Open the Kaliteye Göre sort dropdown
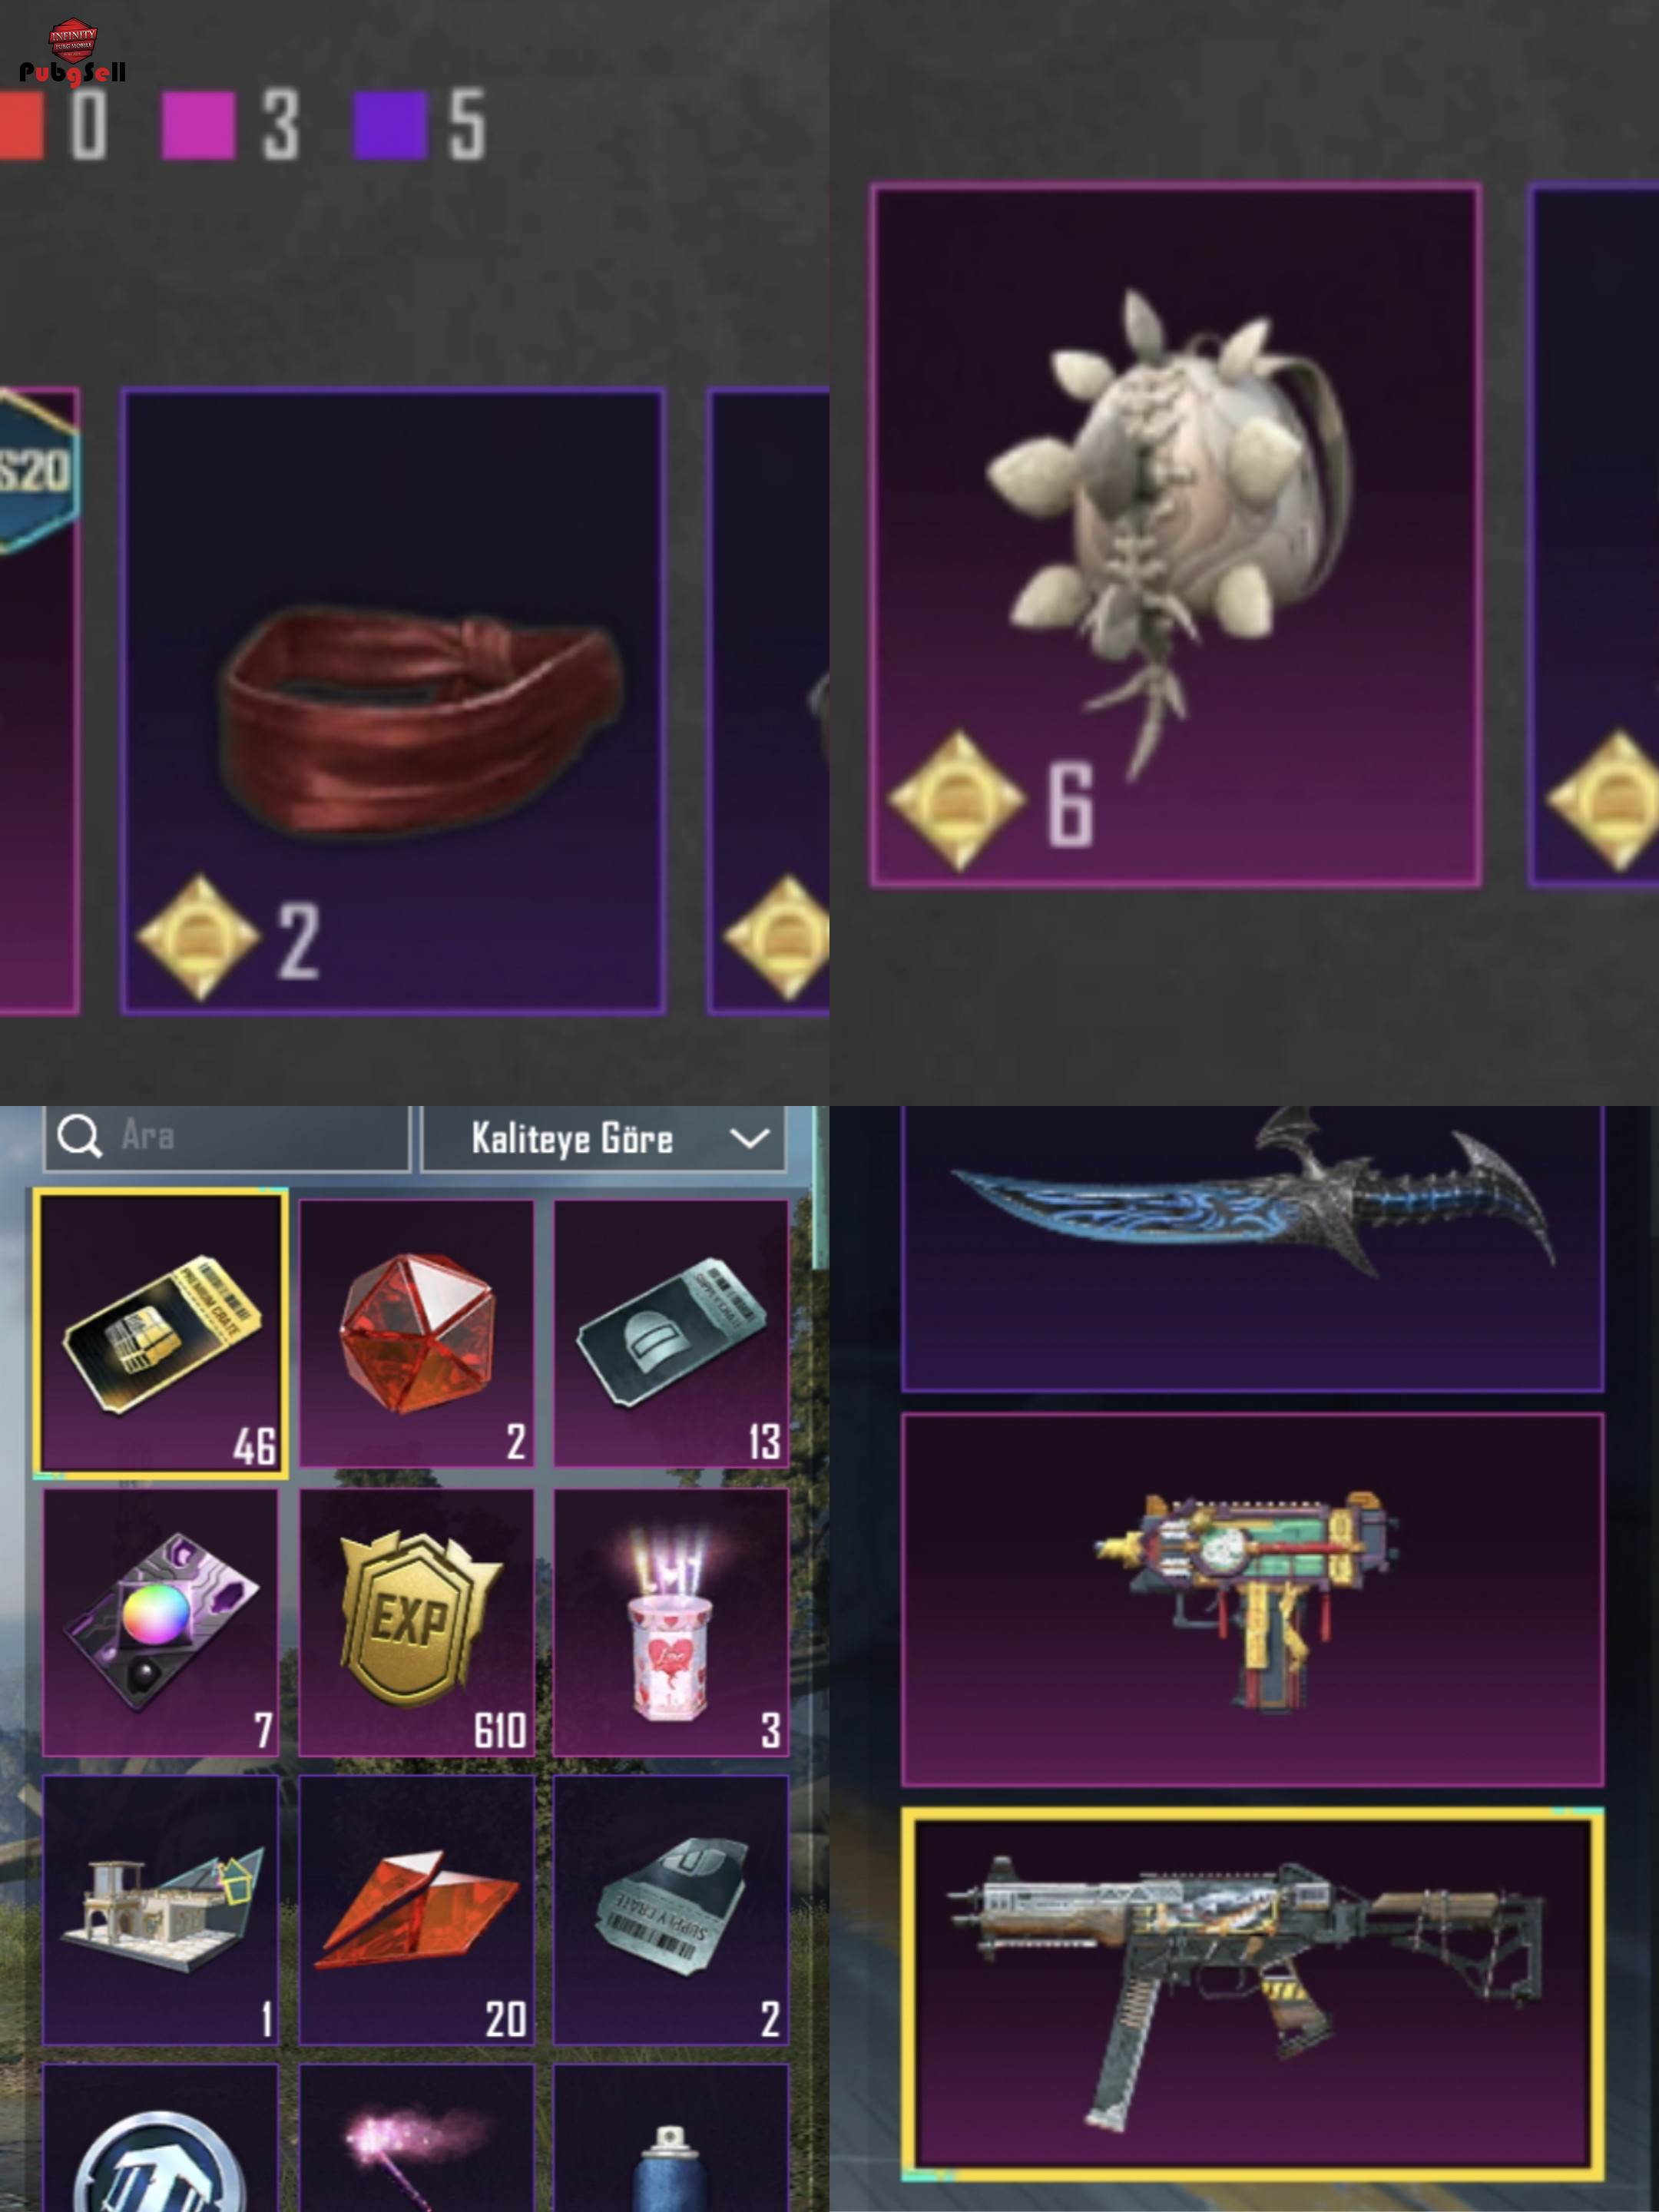The height and width of the screenshot is (2212, 1659). [603, 1138]
